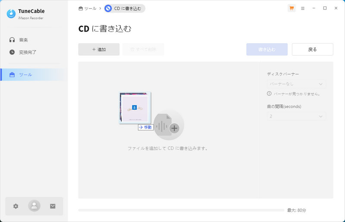The height and width of the screenshot is (222, 345).
Task: Click the add-file audio plus icon
Action: click(169, 125)
